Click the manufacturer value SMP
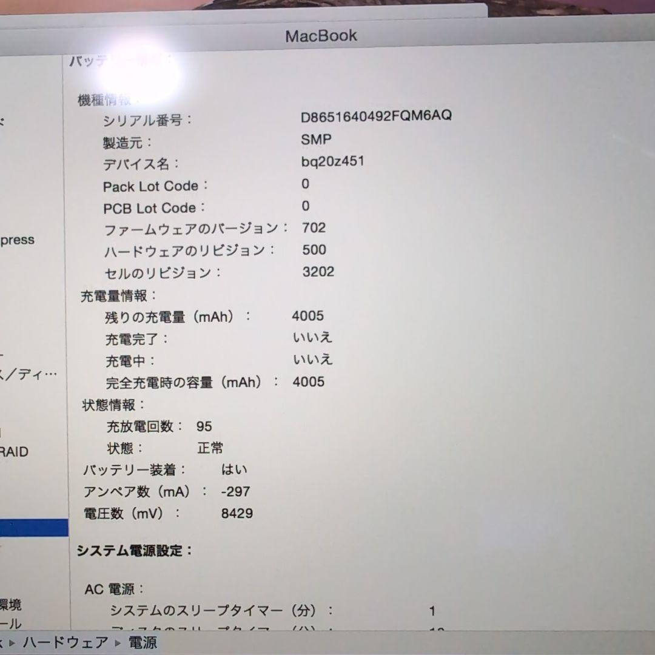The height and width of the screenshot is (655, 655). [316, 139]
